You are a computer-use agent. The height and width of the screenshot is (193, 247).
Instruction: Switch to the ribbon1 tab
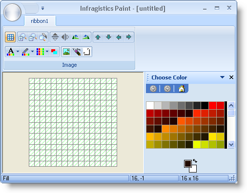(x=40, y=21)
